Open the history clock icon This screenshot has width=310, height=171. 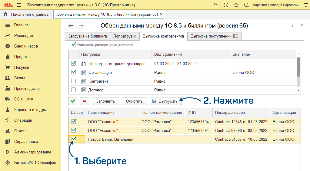pyautogui.click(x=226, y=5)
